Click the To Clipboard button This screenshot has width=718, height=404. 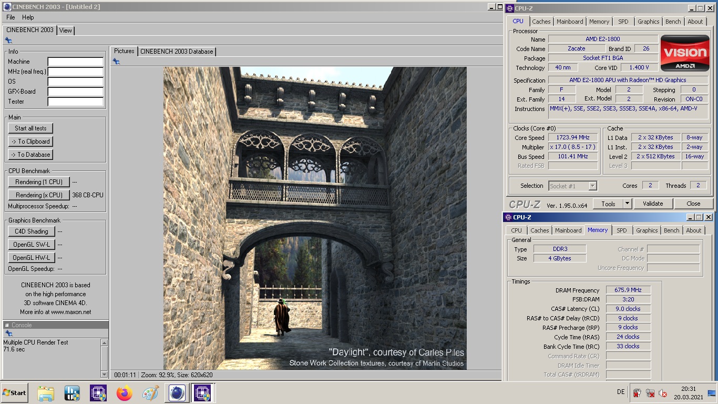pyautogui.click(x=30, y=142)
